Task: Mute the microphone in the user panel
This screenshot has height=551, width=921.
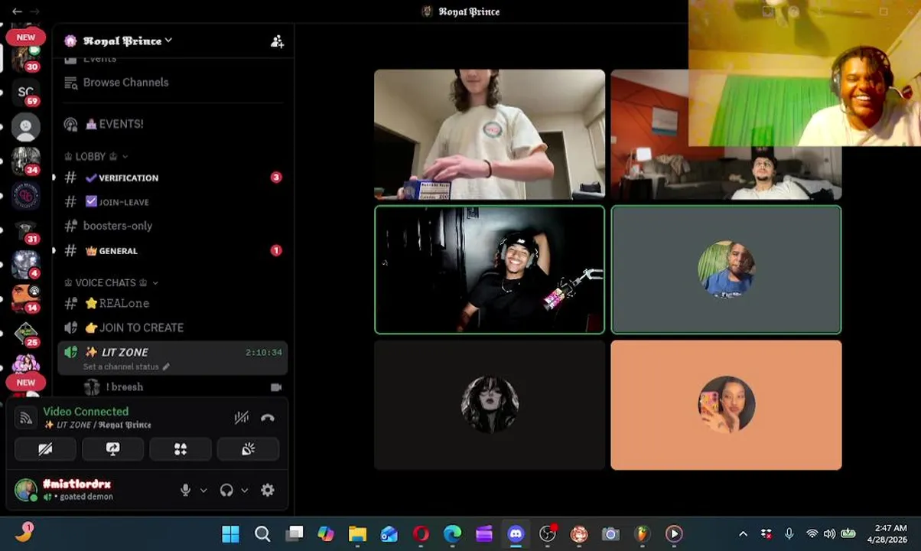Action: pyautogui.click(x=185, y=491)
